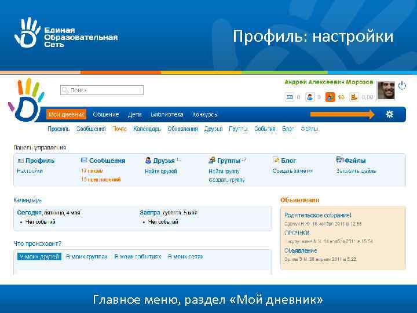Click Профиль heading in control panel
The width and height of the screenshot is (417, 313).
[x=40, y=161]
